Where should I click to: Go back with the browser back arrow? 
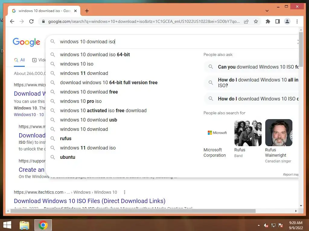(x=12, y=21)
